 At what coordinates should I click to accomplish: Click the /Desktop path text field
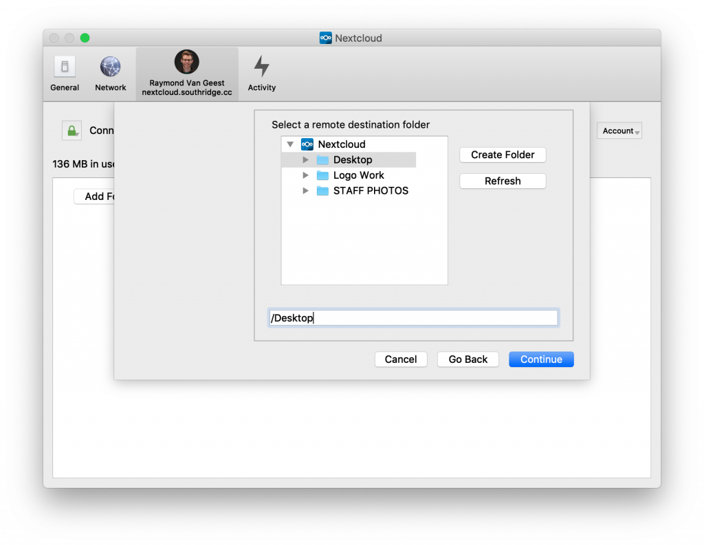(x=413, y=318)
